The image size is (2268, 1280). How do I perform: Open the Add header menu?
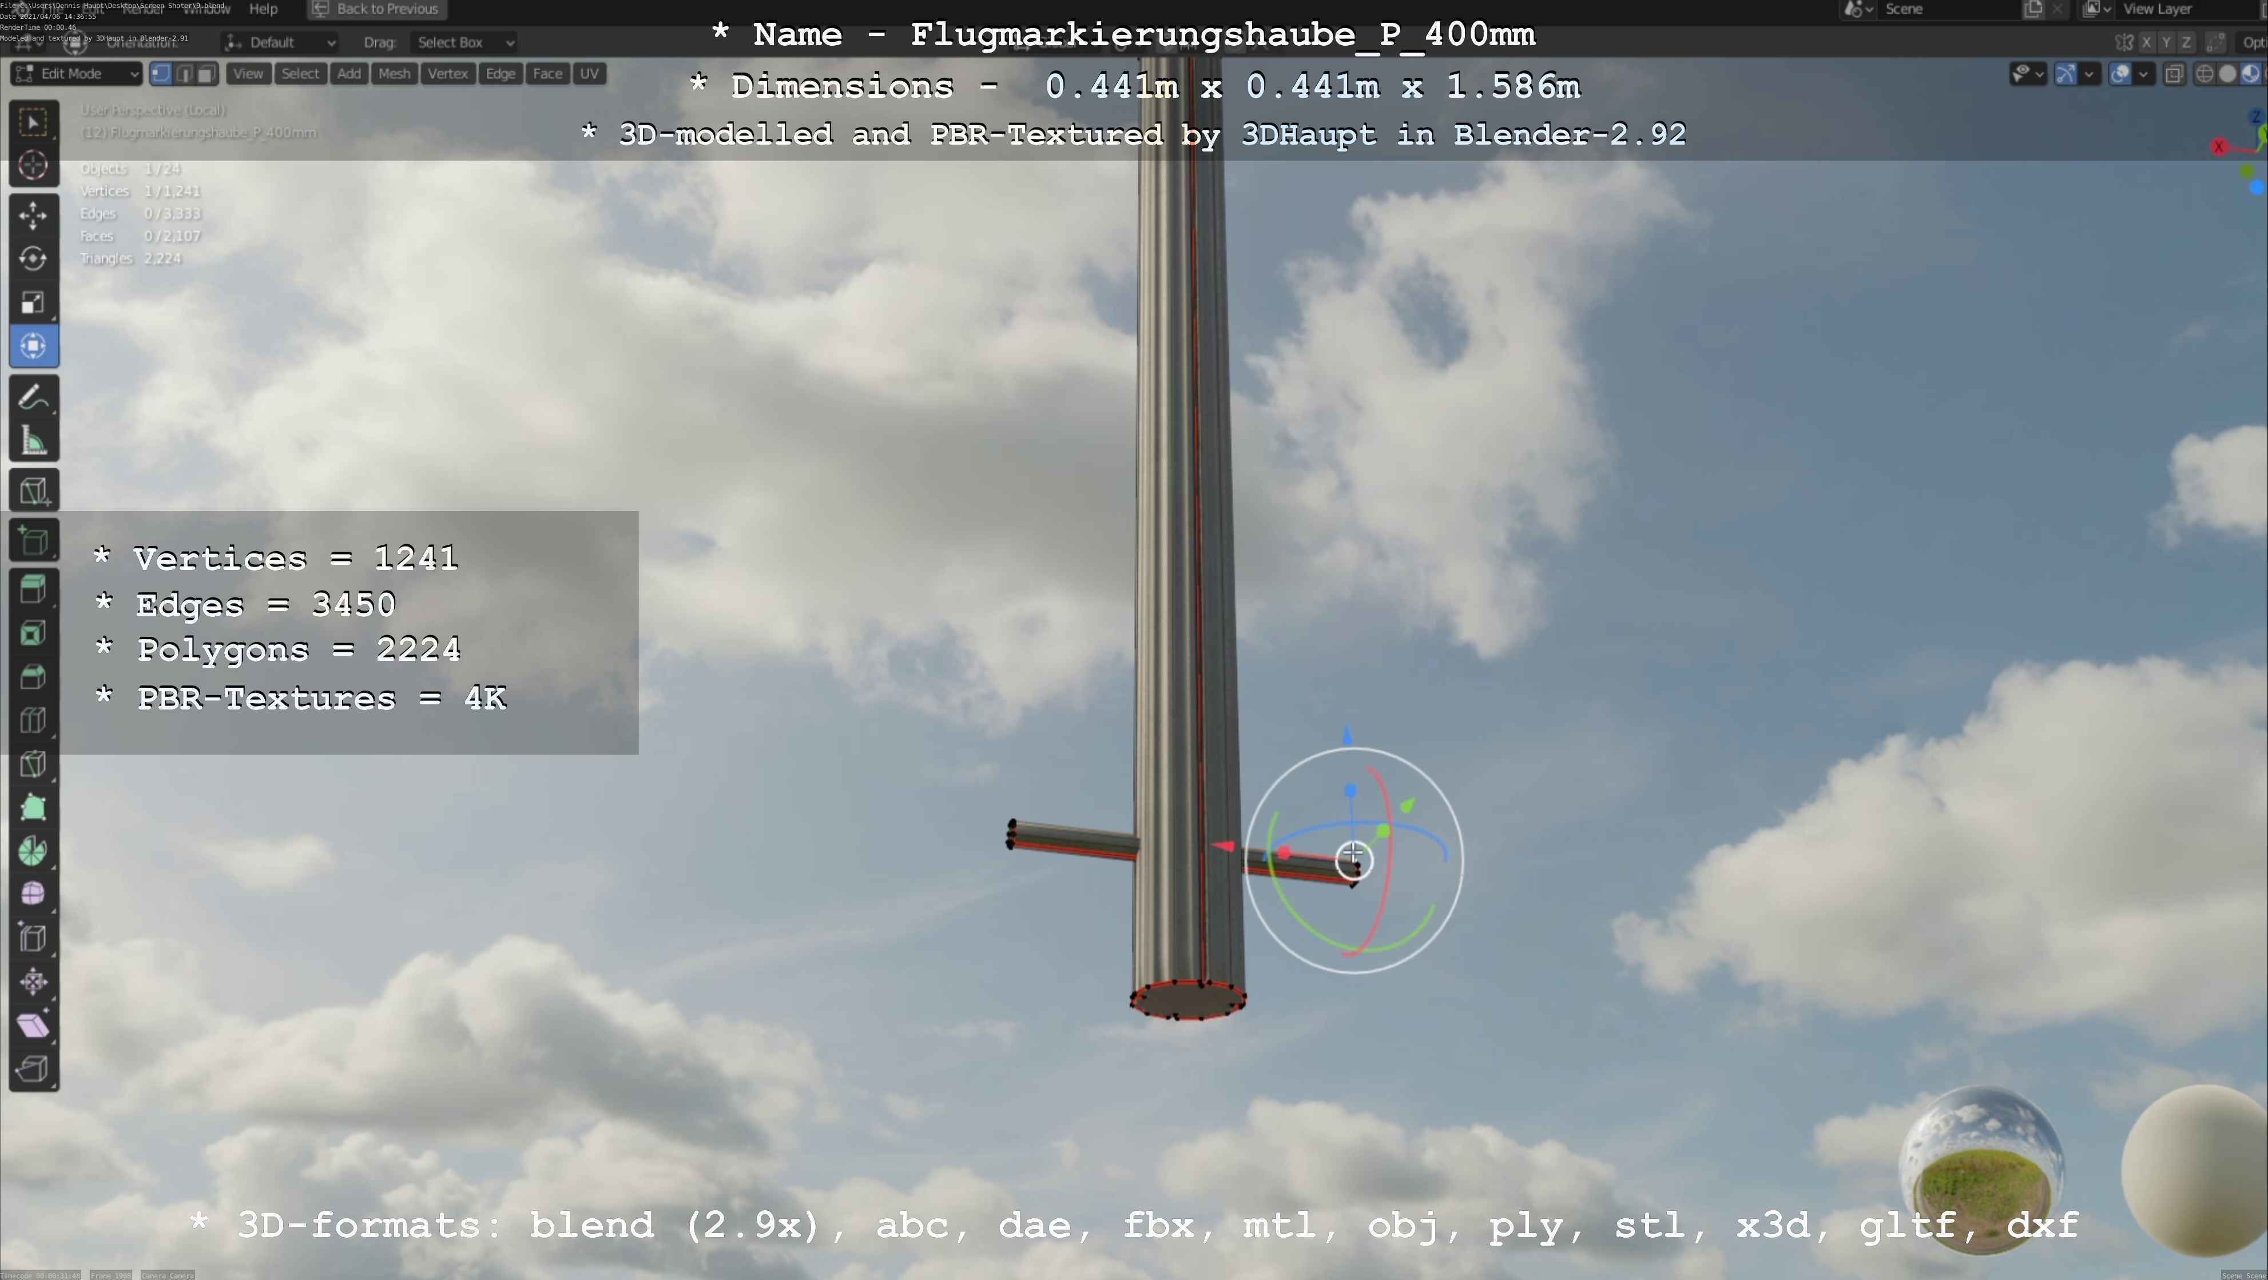click(x=349, y=74)
